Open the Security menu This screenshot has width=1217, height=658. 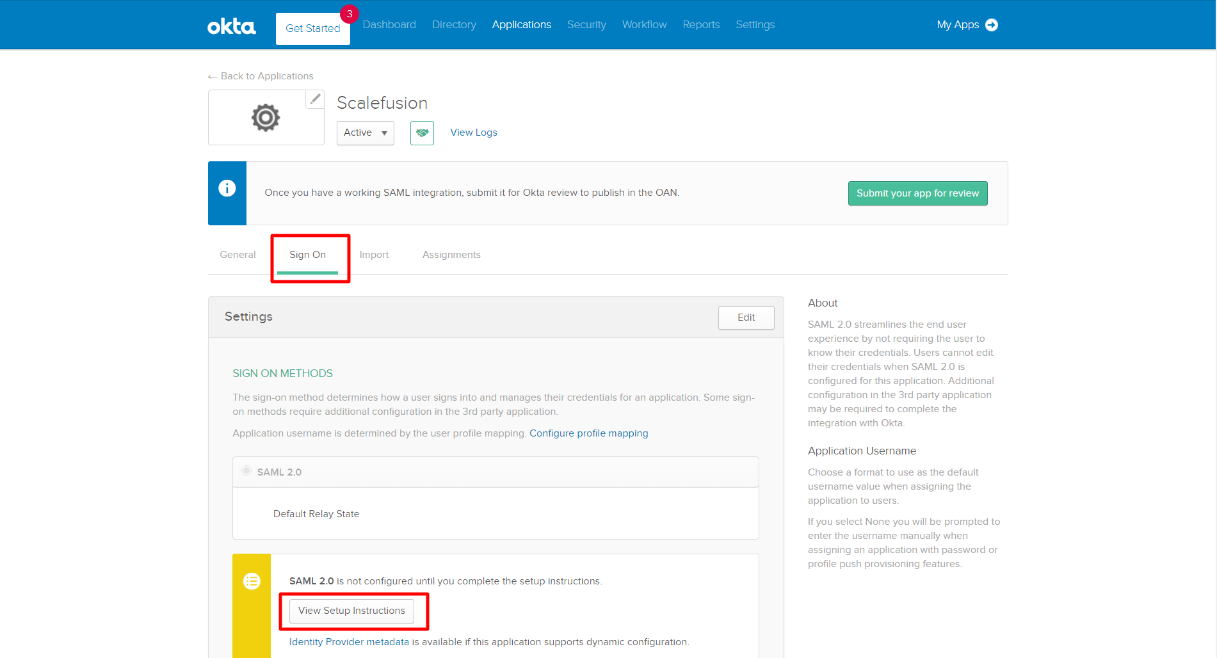point(586,25)
